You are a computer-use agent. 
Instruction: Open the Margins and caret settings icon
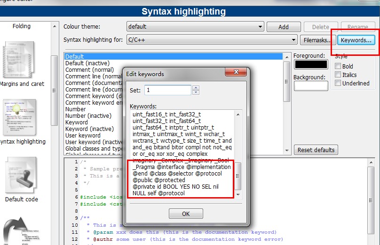[x=19, y=60]
